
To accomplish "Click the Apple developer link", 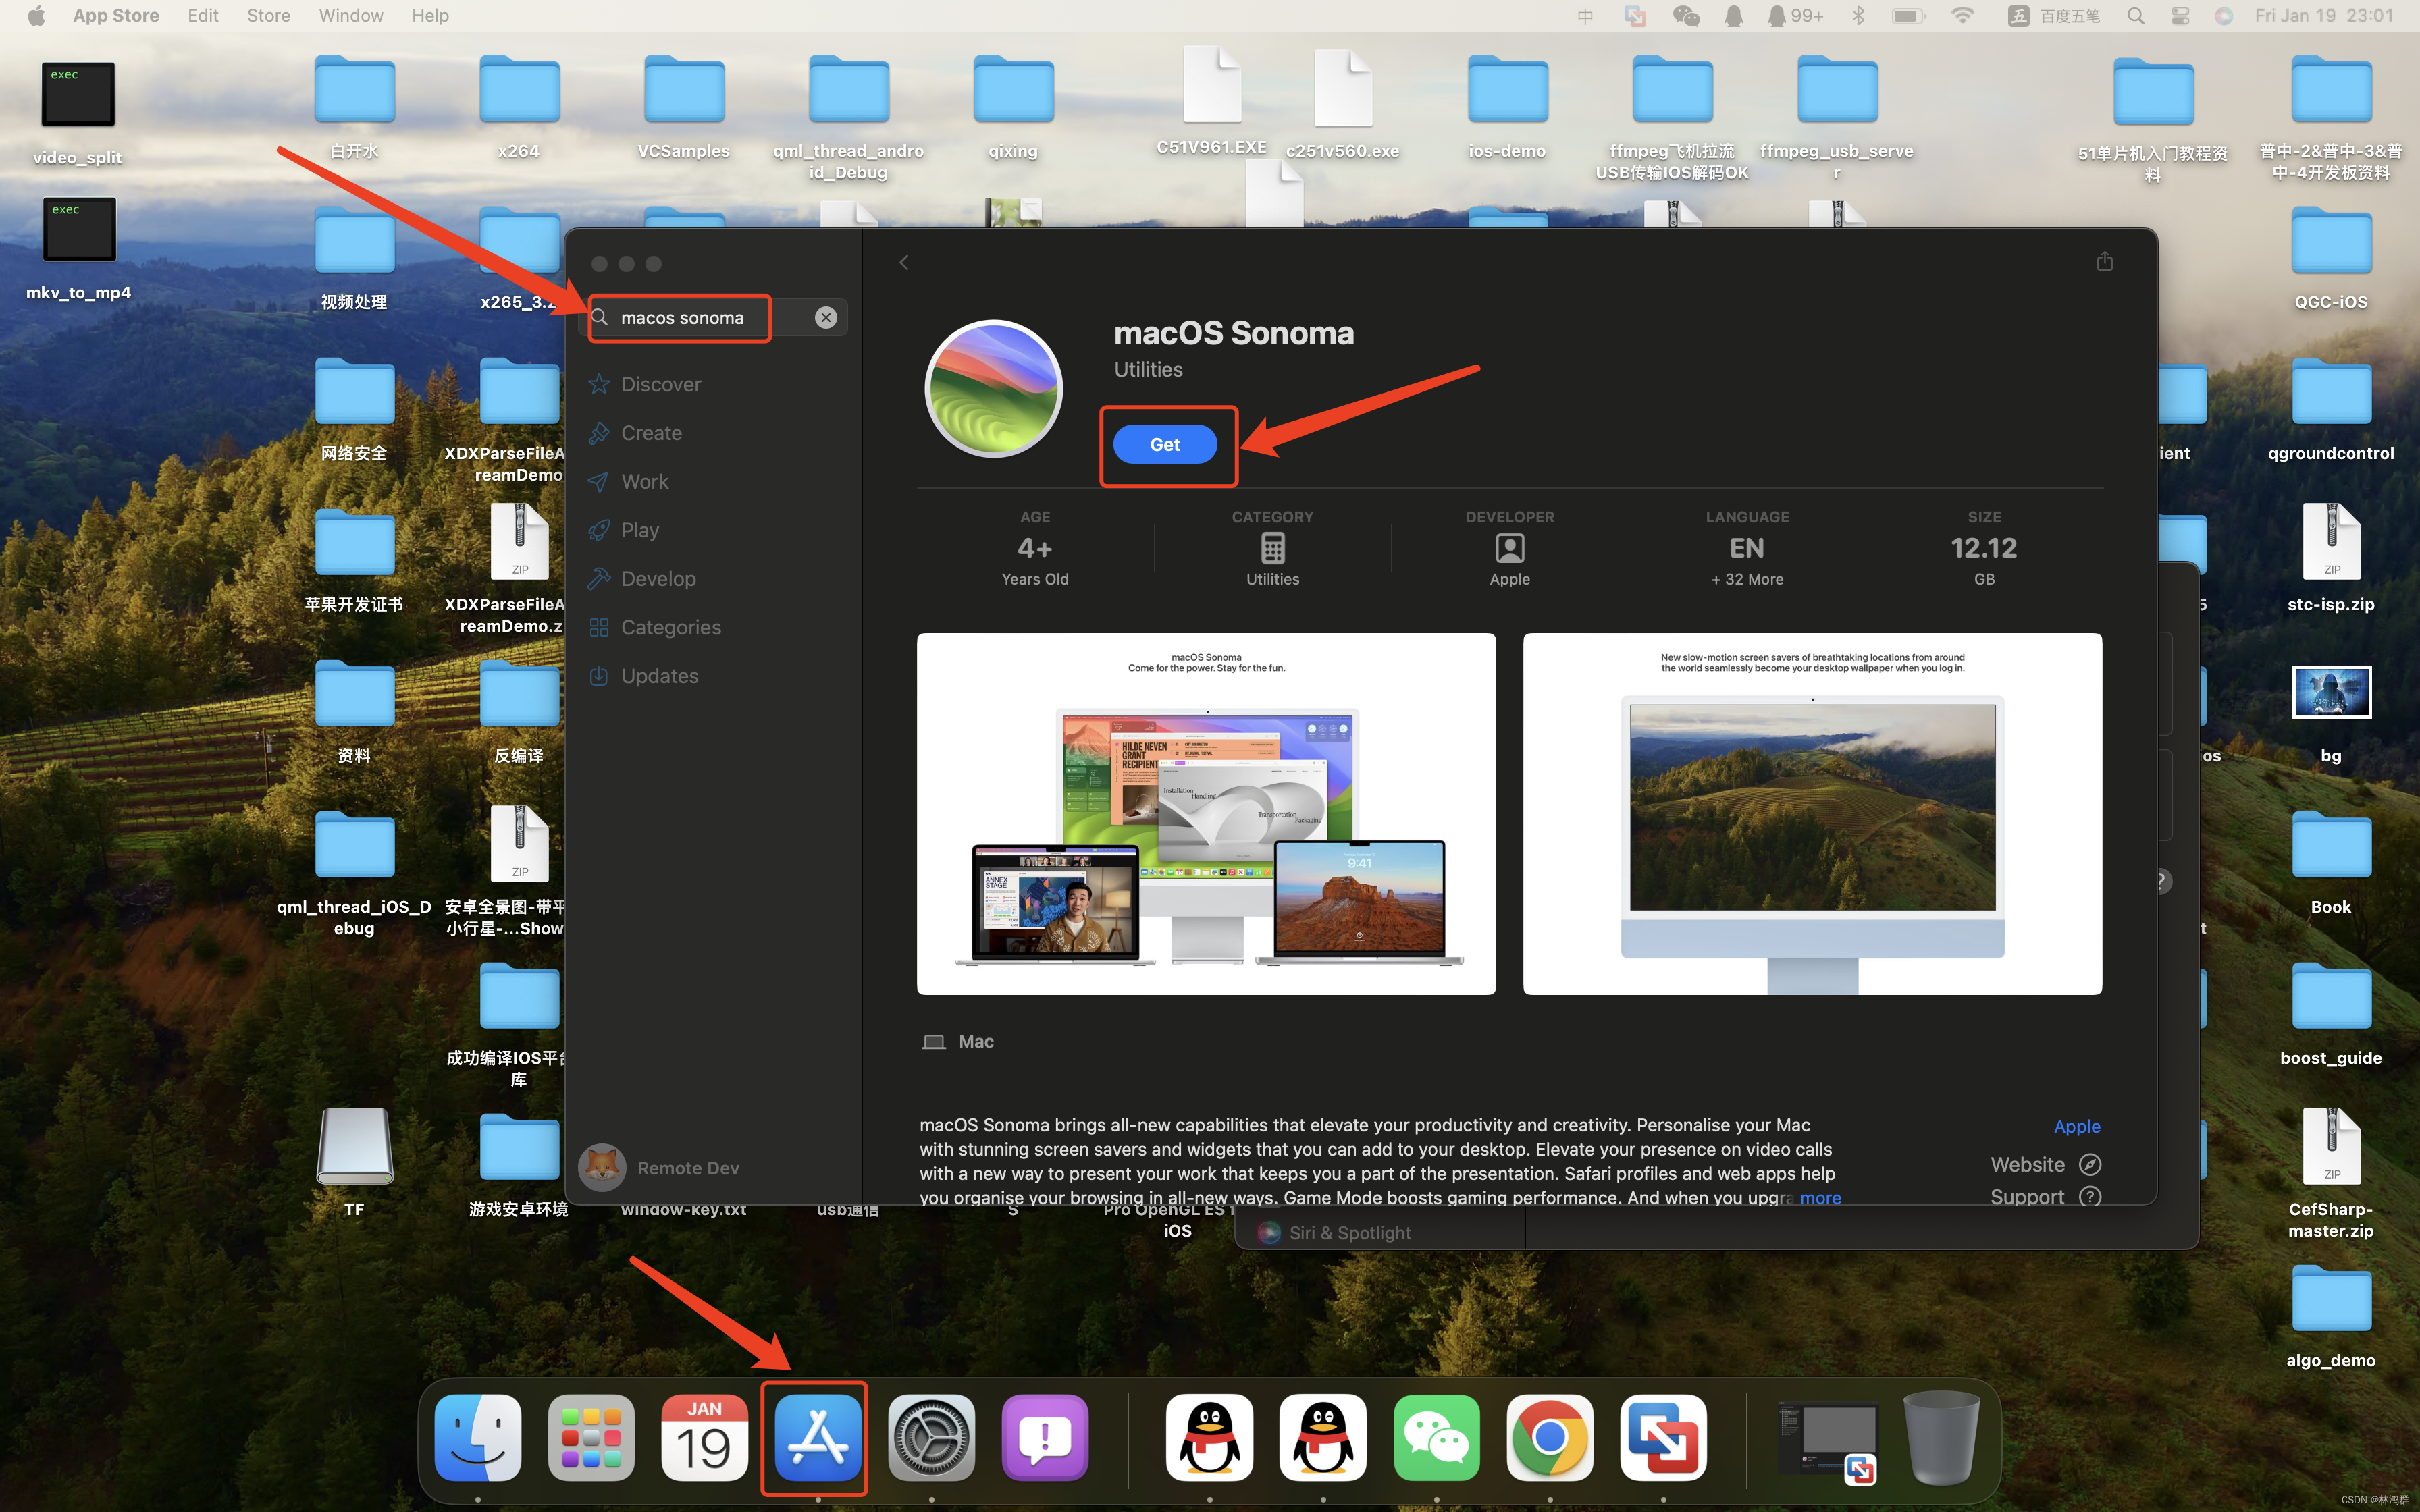I will 2076,1126.
